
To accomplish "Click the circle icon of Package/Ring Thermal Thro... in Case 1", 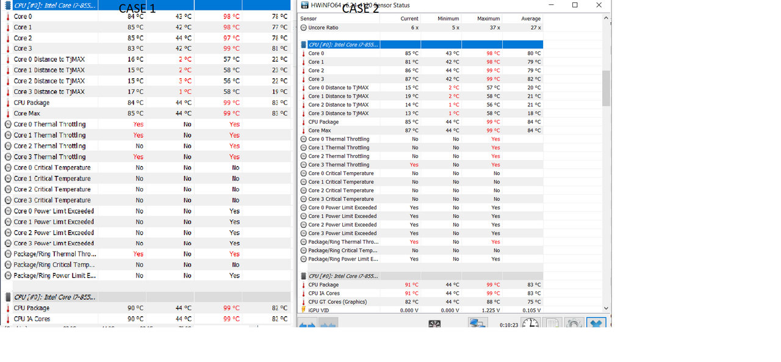I will click(8, 254).
